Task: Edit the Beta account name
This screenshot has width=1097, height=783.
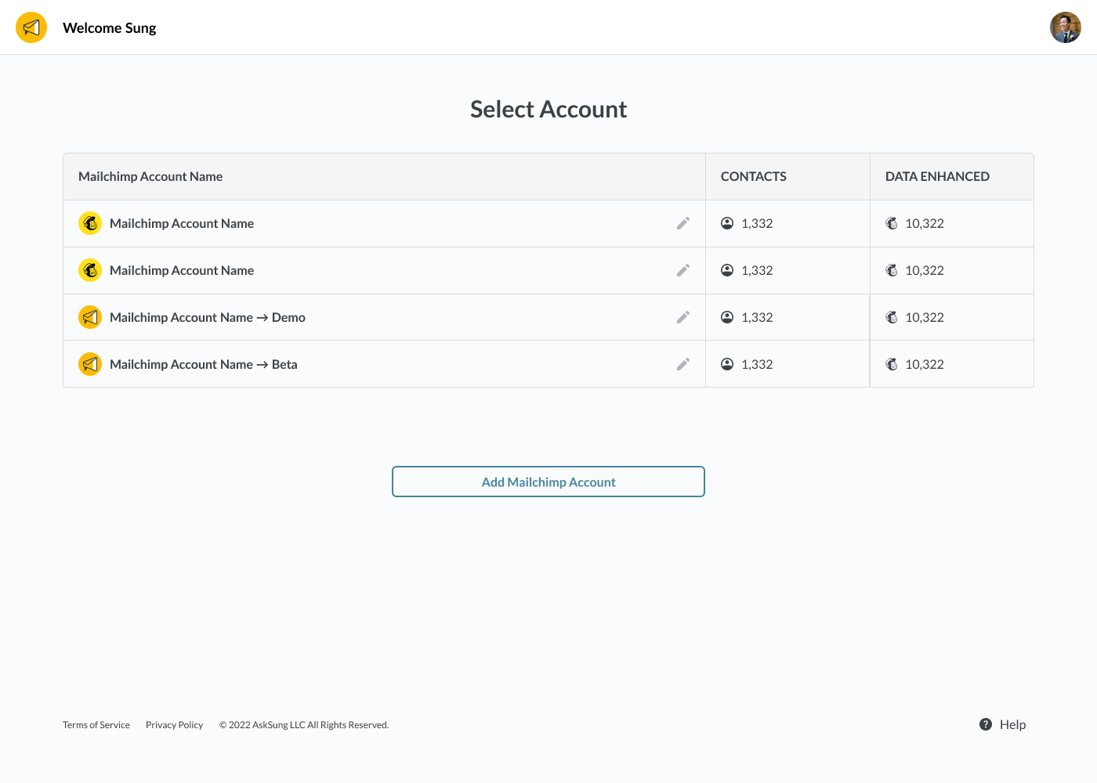Action: tap(683, 364)
